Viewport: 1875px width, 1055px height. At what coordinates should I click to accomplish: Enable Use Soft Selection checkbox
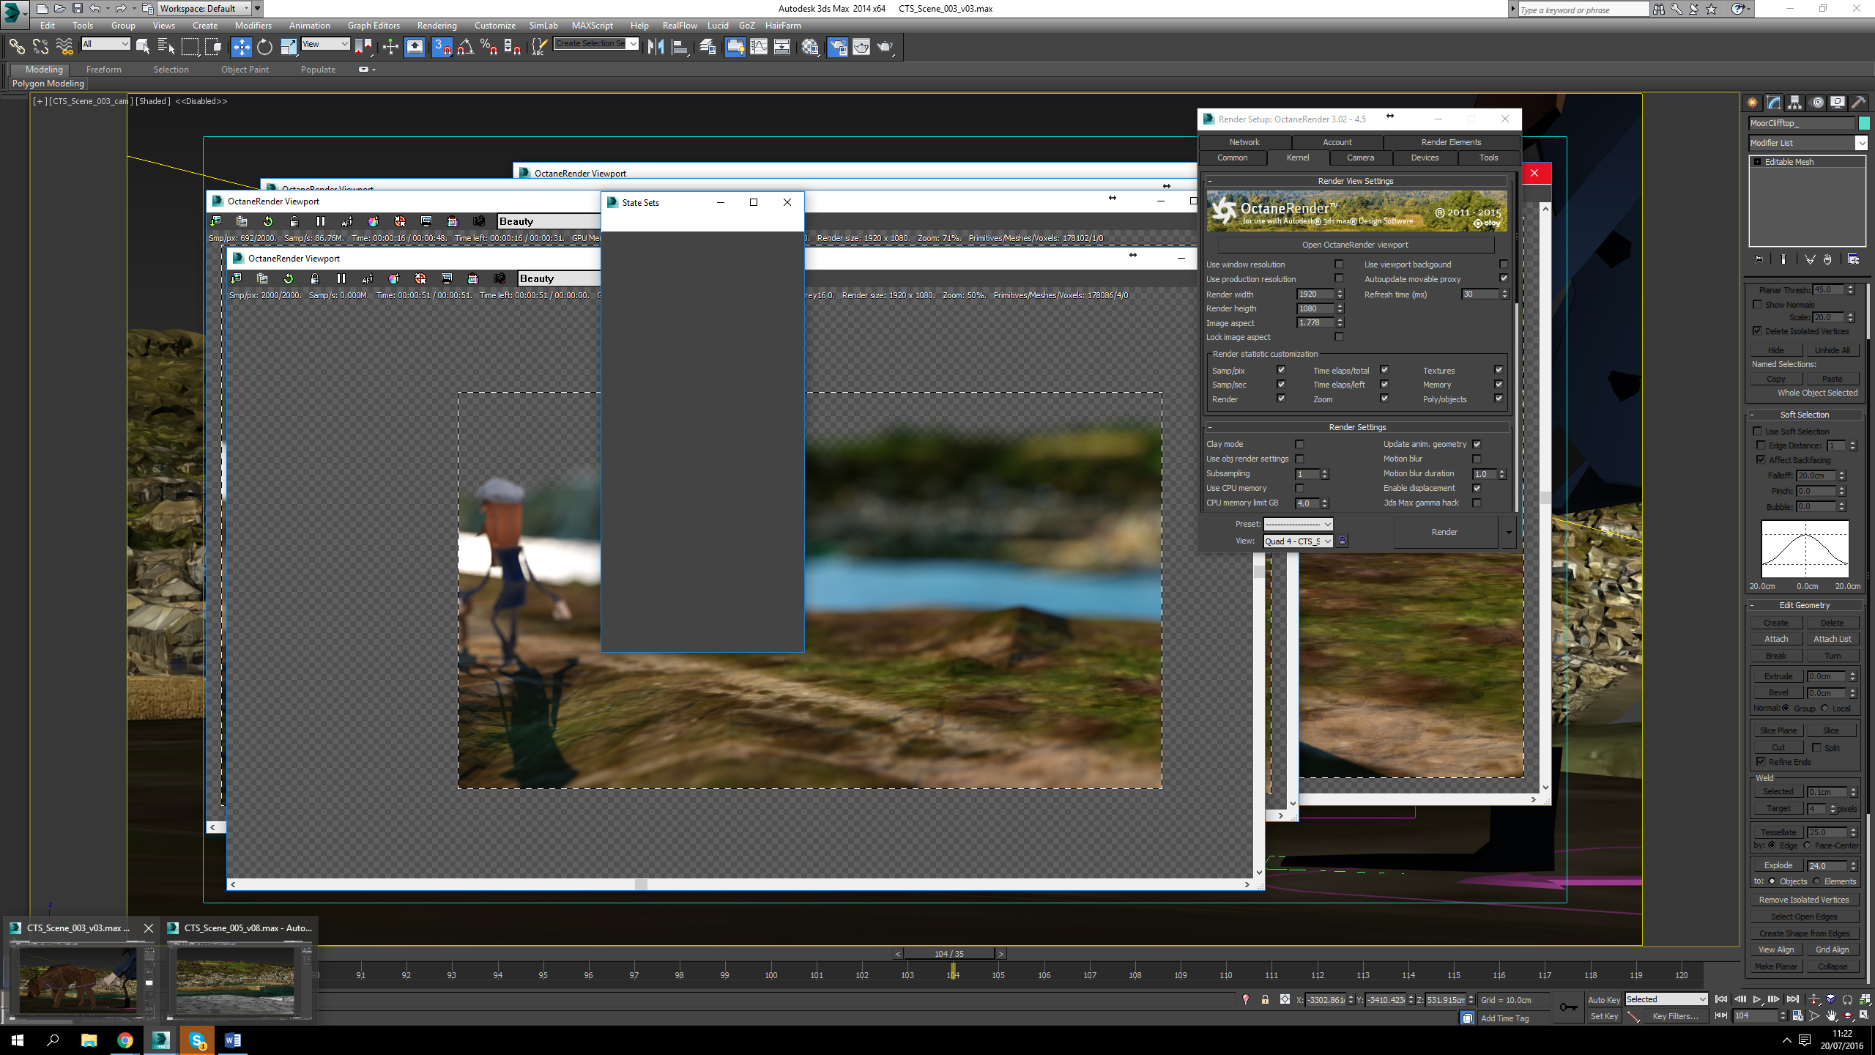[1757, 432]
